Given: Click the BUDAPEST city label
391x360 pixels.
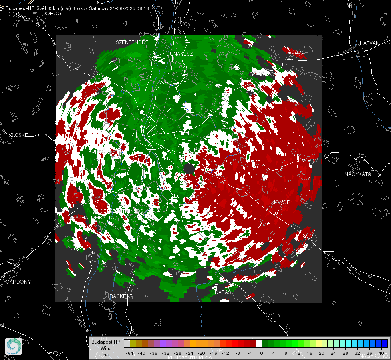Looking at the screenshot, I should pyautogui.click(x=200, y=149).
